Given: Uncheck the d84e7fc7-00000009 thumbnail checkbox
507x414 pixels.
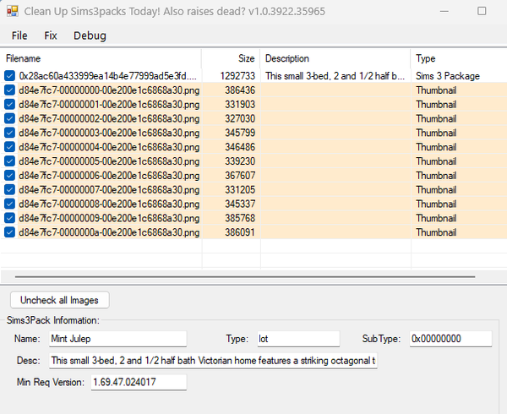Looking at the screenshot, I should click(x=9, y=218).
